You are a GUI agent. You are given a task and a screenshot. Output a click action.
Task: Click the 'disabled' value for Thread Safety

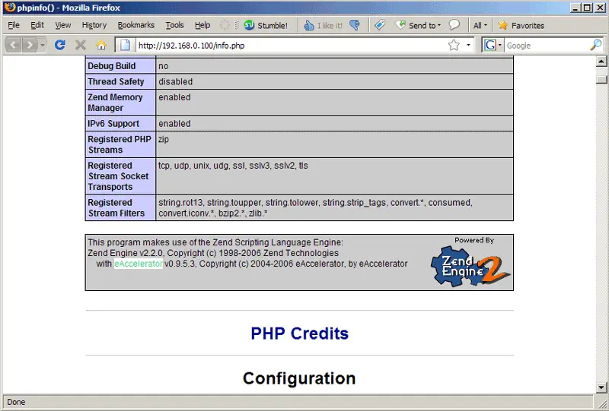tap(176, 81)
